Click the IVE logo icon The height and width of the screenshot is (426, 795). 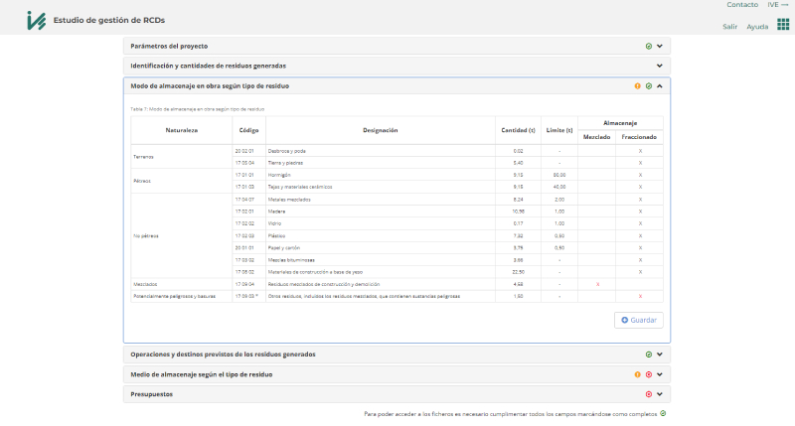36,20
